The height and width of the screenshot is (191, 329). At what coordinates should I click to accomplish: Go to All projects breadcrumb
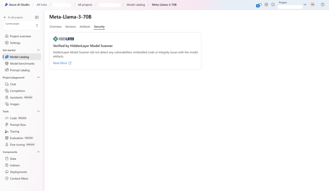(x=85, y=5)
